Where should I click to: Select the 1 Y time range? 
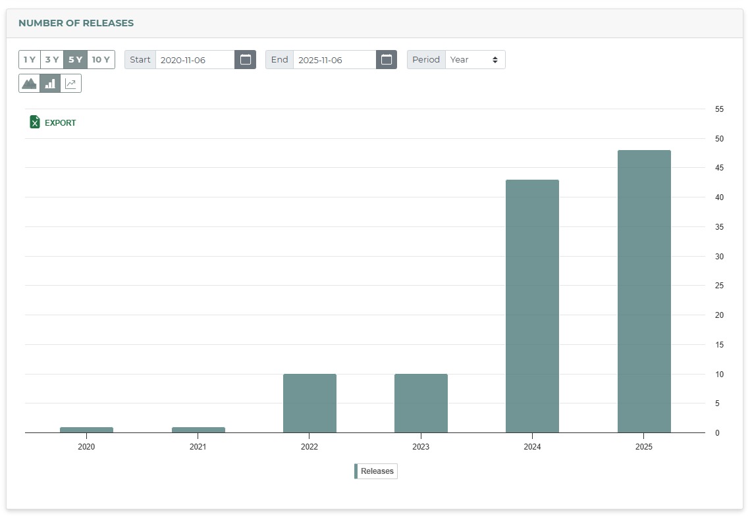click(30, 60)
